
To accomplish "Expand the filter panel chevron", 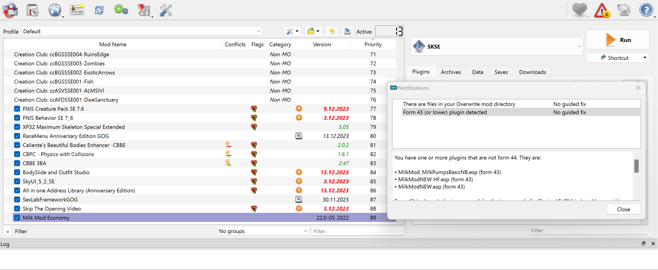I will click(x=8, y=231).
